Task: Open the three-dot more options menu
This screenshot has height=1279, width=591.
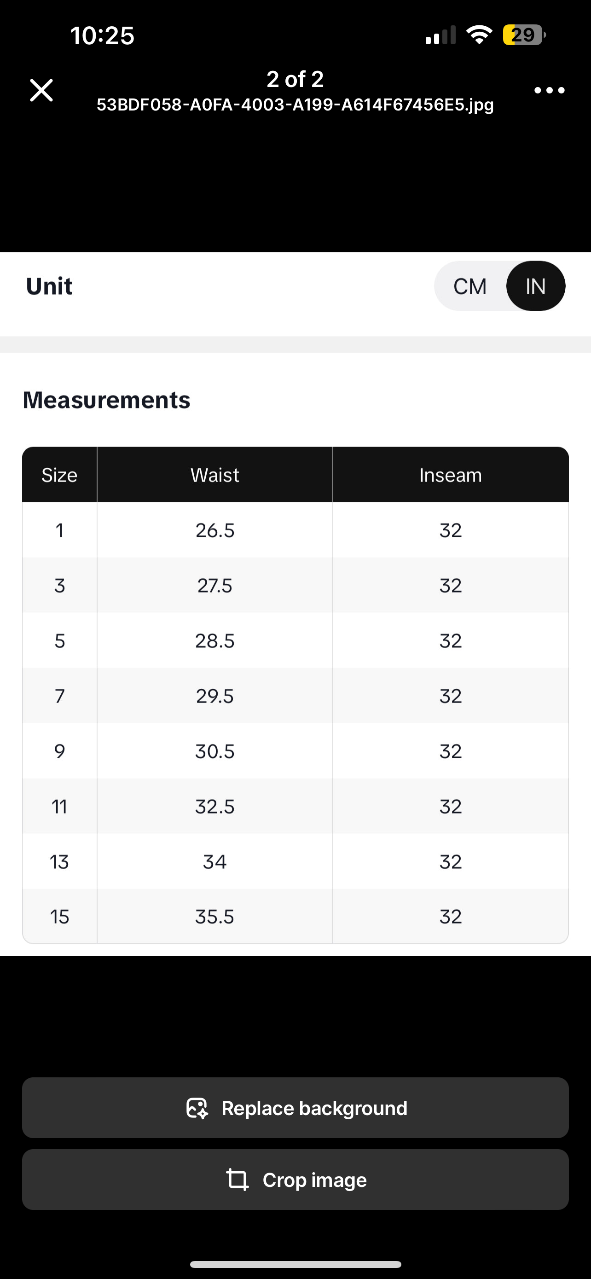Action: (x=549, y=90)
